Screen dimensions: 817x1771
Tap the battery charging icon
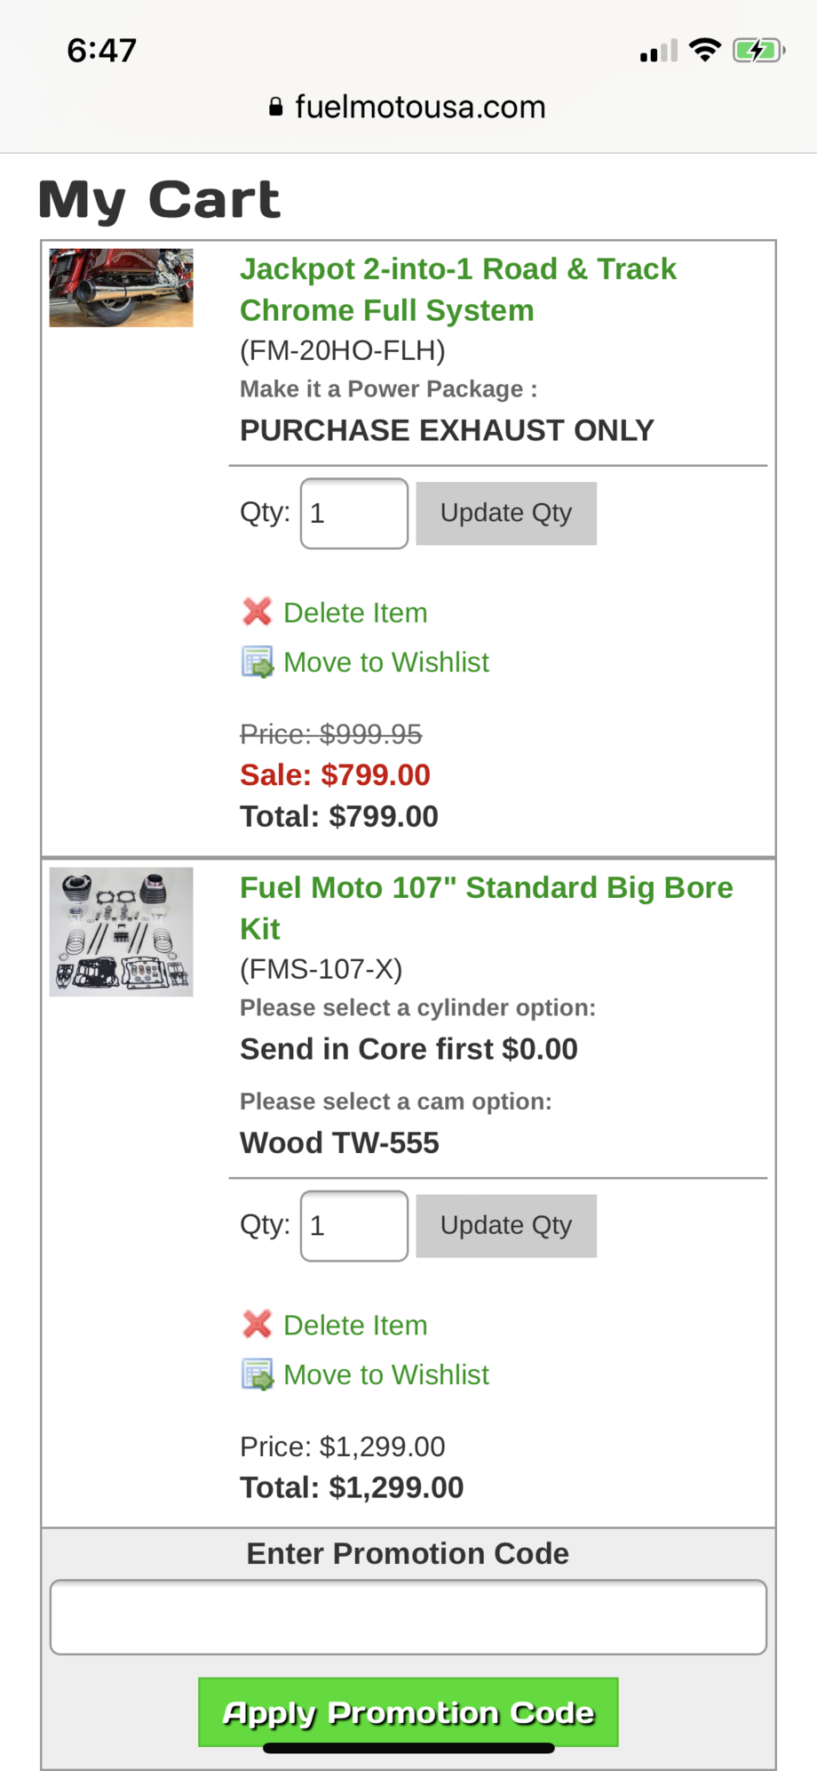(x=758, y=51)
